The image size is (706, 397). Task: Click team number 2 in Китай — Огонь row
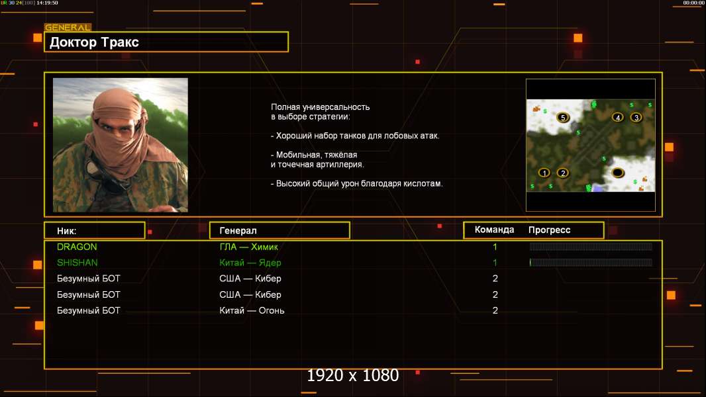(x=495, y=310)
